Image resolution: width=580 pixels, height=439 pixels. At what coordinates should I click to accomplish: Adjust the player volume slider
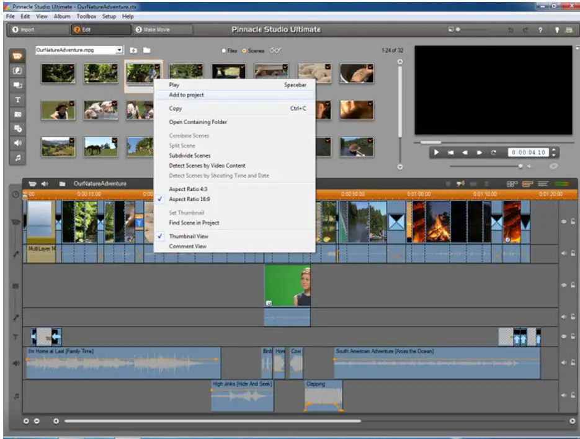tap(486, 166)
